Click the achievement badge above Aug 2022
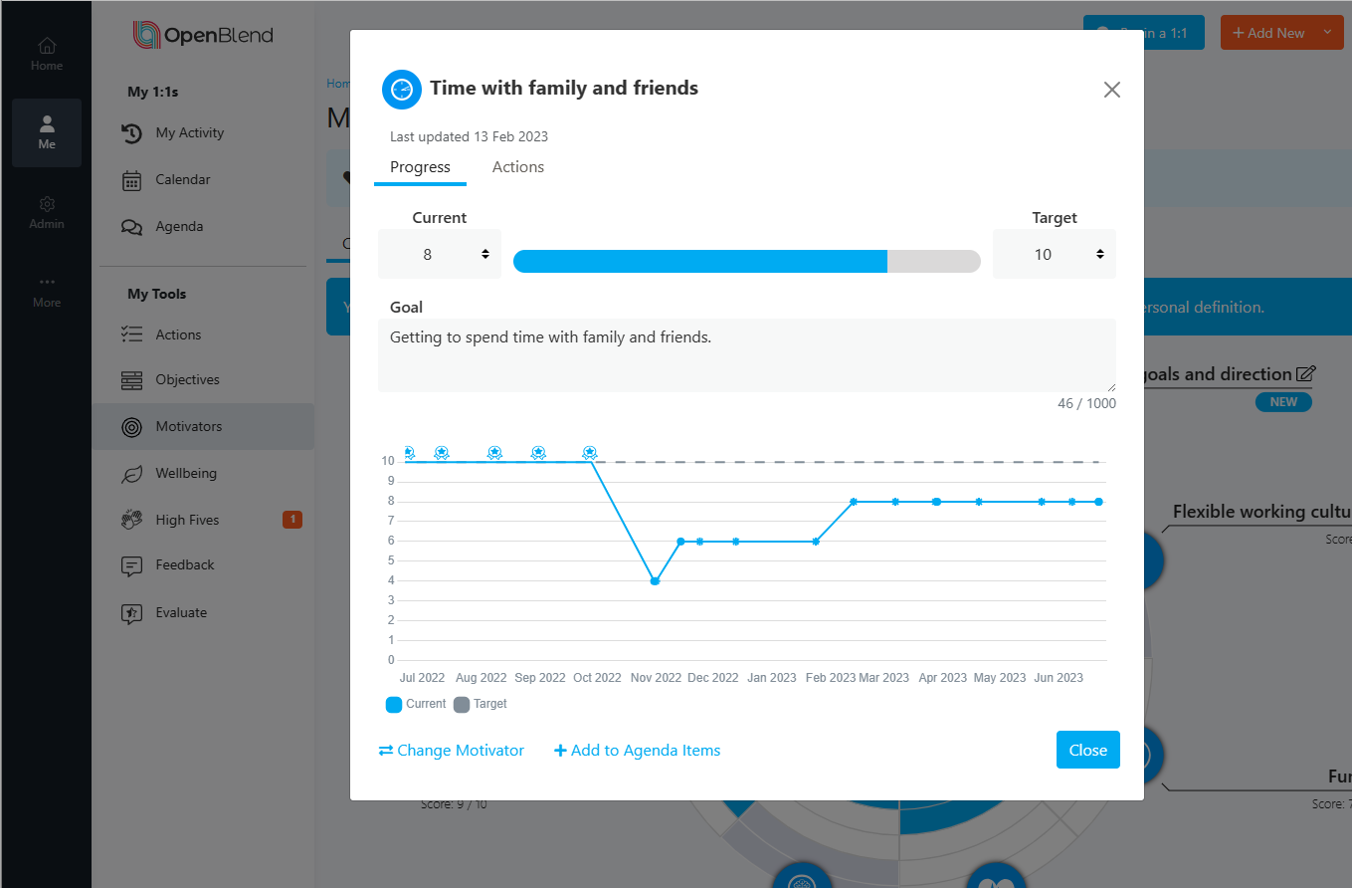Image resolution: width=1352 pixels, height=888 pixels. (494, 453)
